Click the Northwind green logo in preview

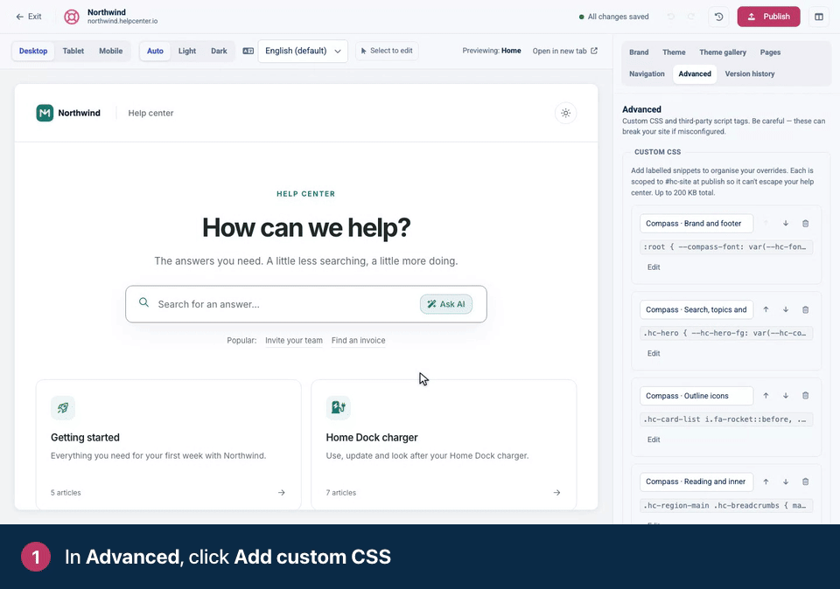[x=45, y=113]
